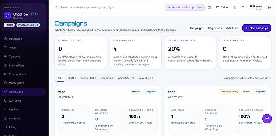Open Automations from the sidebar
Viewport: 276px width, 136px height.
point(23,65)
